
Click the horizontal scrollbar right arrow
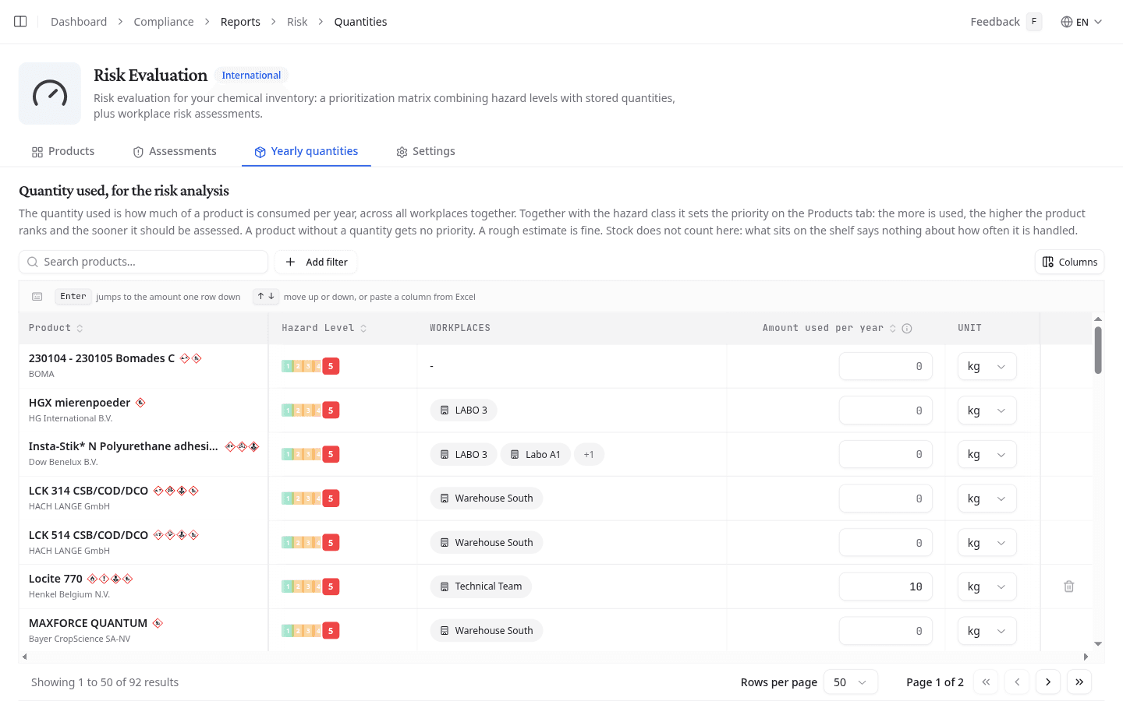coord(1086,657)
